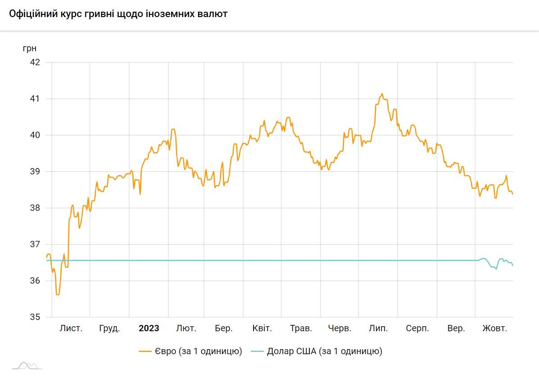Viewport: 539px width, 382px height.
Task: Select the Трав. month label on axis
Action: [x=301, y=329]
